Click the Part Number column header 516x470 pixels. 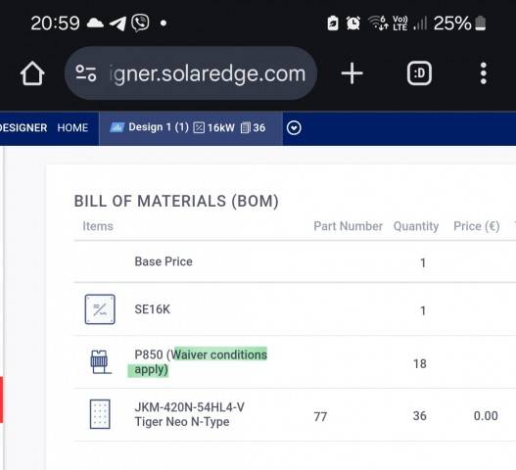pyautogui.click(x=349, y=226)
